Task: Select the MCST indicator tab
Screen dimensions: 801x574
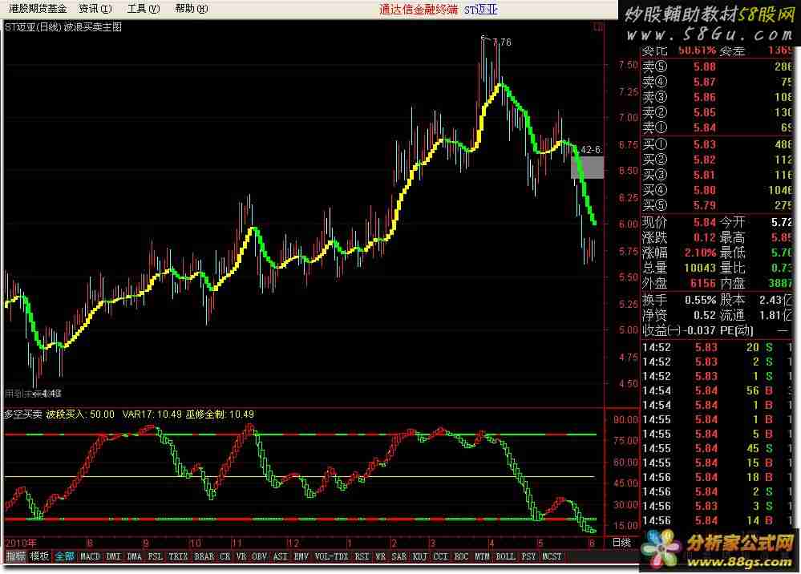Action: tap(552, 556)
